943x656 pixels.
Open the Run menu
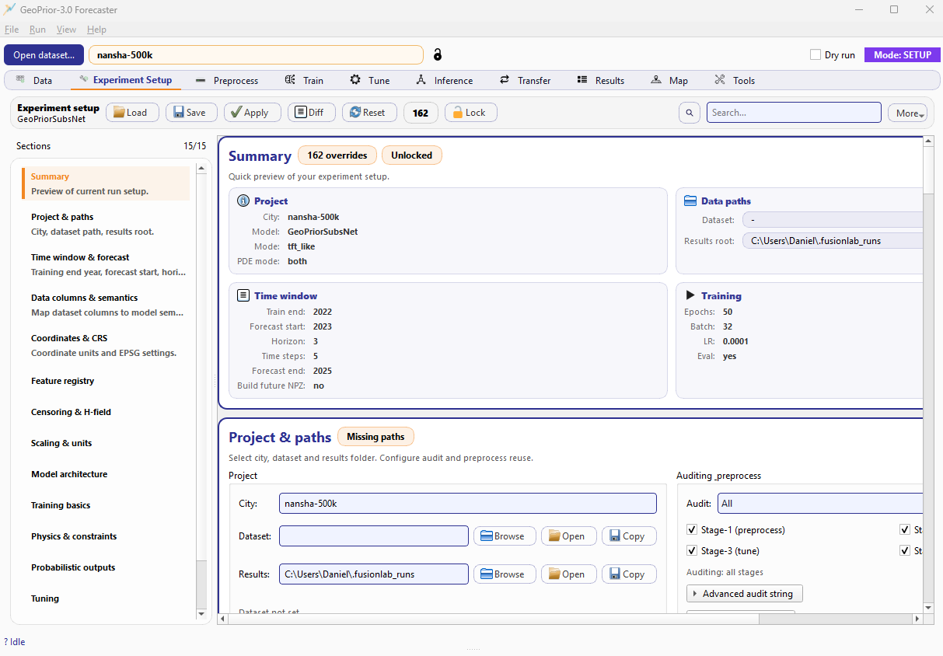(x=37, y=30)
